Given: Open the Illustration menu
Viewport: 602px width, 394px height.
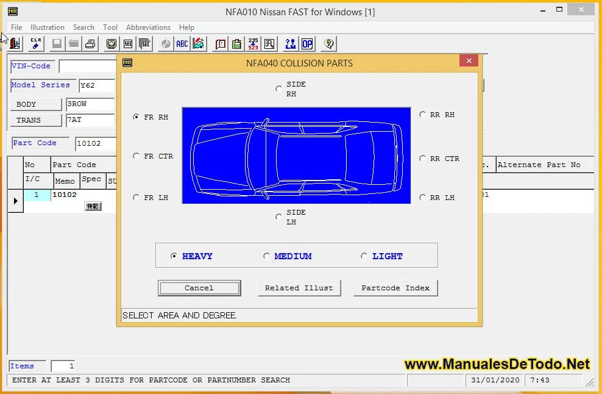Looking at the screenshot, I should tap(48, 27).
